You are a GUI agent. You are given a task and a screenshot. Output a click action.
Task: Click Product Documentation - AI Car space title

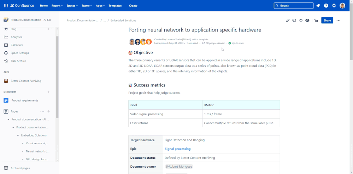point(31,20)
